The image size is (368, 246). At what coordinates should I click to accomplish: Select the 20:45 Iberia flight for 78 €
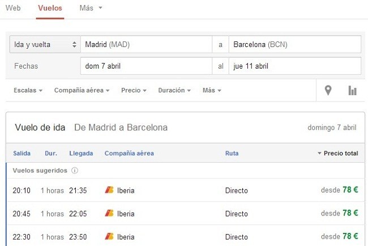185,213
